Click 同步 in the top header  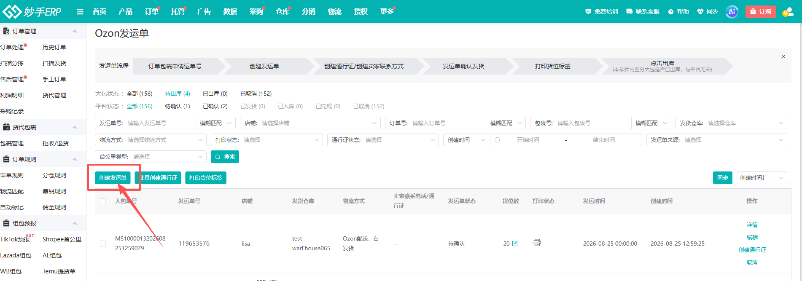pyautogui.click(x=708, y=12)
